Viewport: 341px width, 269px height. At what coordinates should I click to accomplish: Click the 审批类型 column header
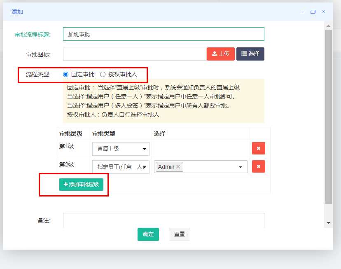click(104, 133)
